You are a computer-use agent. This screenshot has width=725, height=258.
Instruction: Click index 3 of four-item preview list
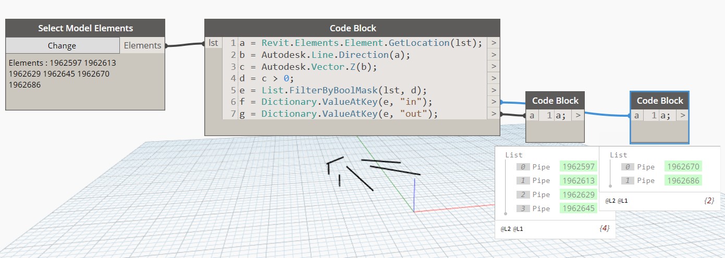tap(523, 208)
